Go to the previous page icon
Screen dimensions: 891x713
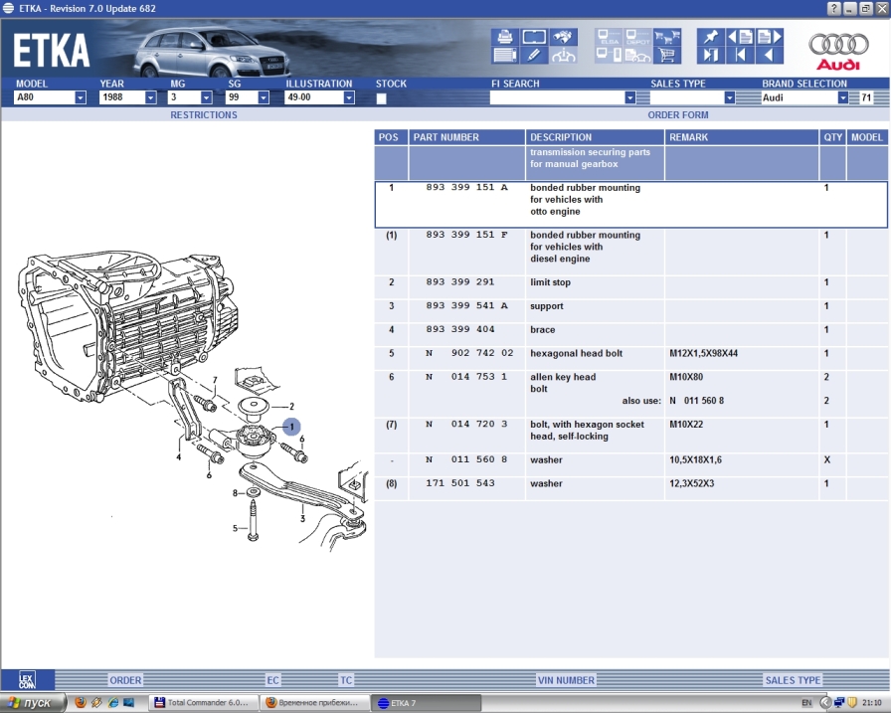(741, 37)
